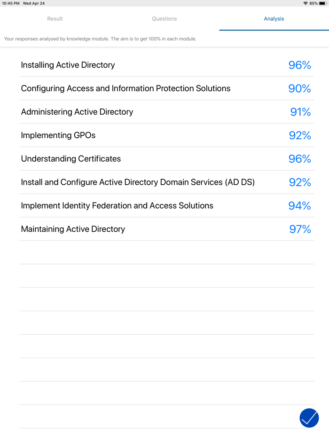Select Configuring Access and Information Protection Solutions

[125, 88]
